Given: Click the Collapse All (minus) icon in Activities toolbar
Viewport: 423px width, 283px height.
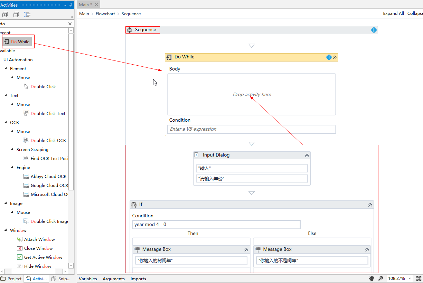Looking at the screenshot, I should point(16,15).
